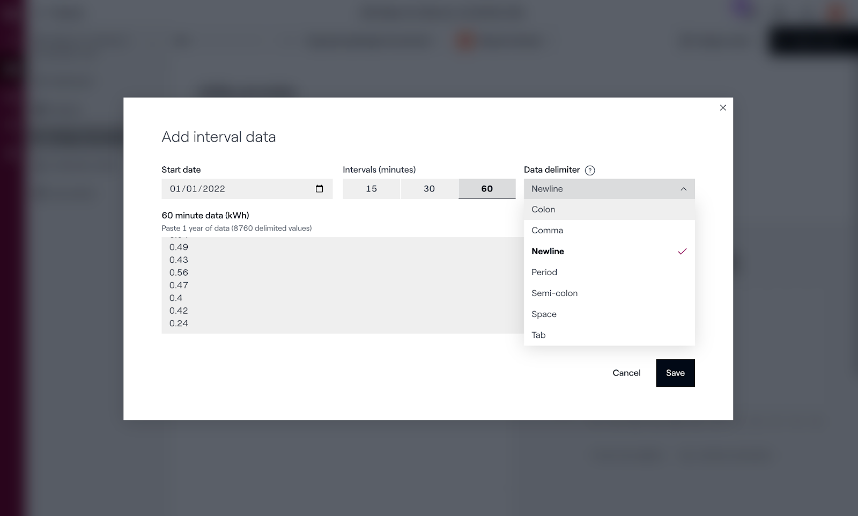
Task: Cancel adding interval data
Action: click(x=626, y=373)
